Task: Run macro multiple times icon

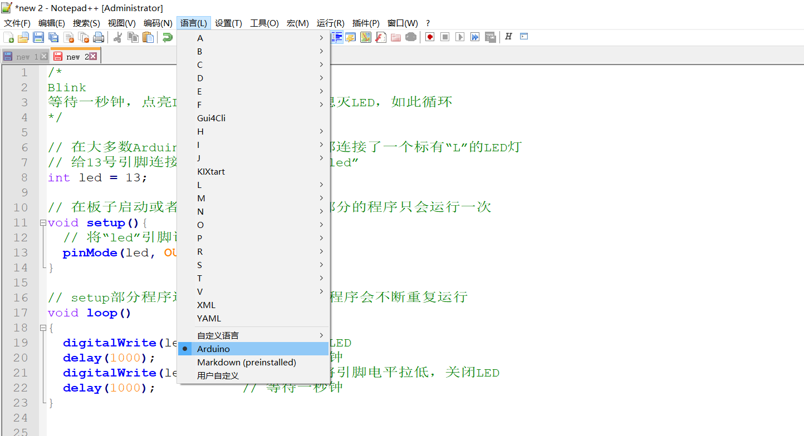Action: click(475, 37)
